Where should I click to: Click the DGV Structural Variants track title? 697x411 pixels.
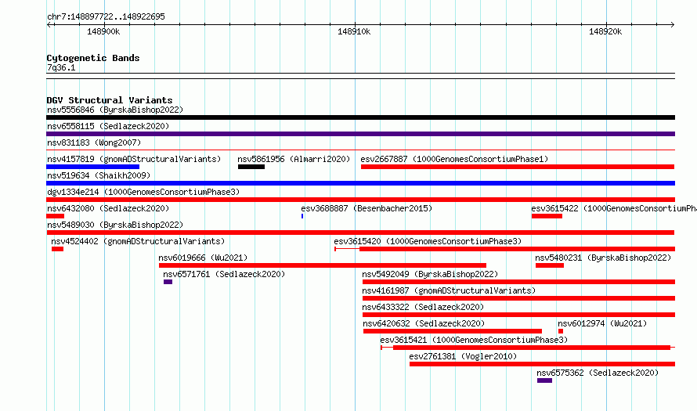[110, 100]
